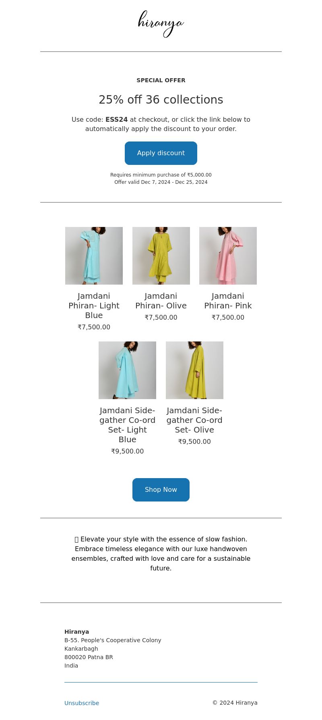Click the ESS24 discount code text
Viewport: 322px width, 720px height.
(x=117, y=120)
